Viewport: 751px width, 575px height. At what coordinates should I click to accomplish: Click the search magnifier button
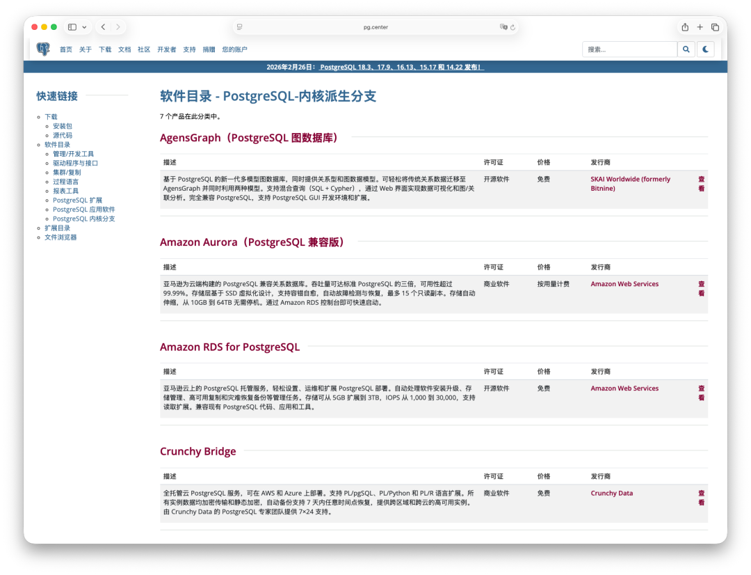pyautogui.click(x=686, y=49)
